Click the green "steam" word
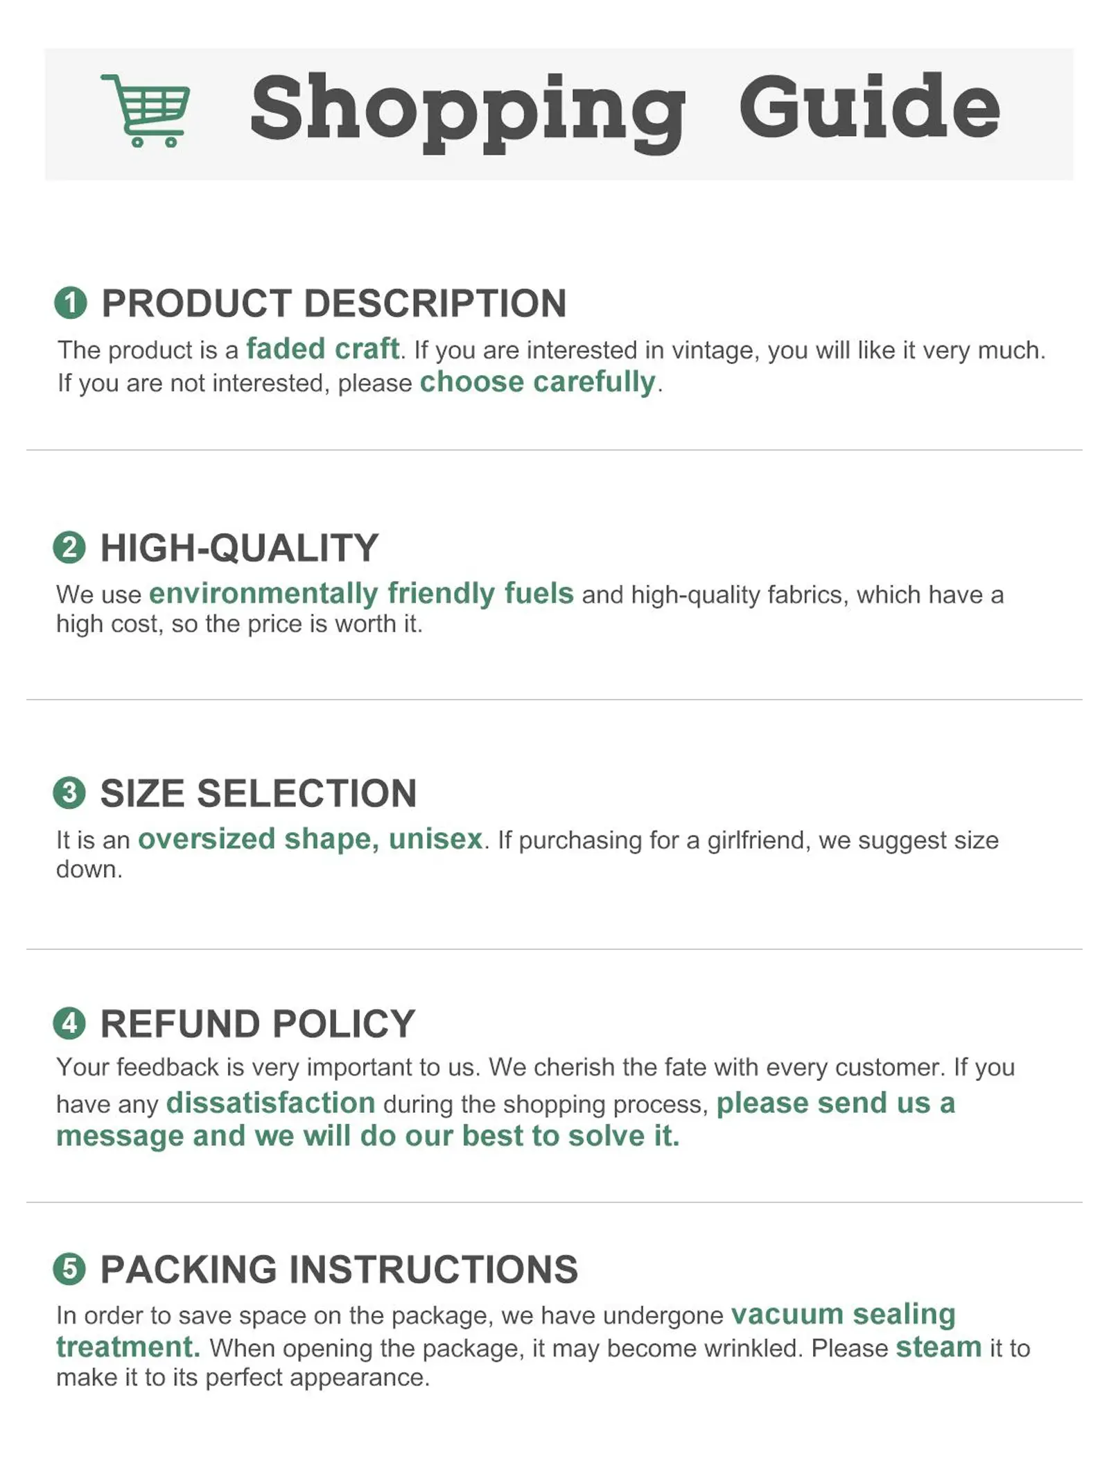The width and height of the screenshot is (1109, 1479). tap(938, 1347)
